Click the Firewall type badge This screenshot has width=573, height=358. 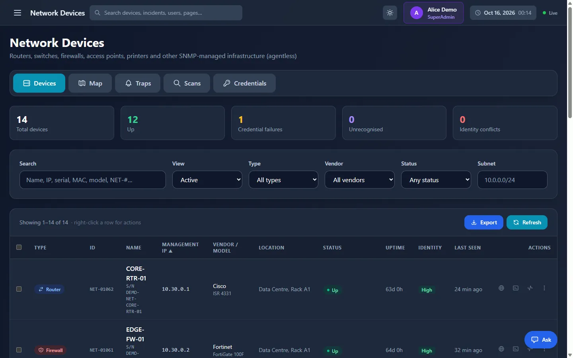[51, 350]
